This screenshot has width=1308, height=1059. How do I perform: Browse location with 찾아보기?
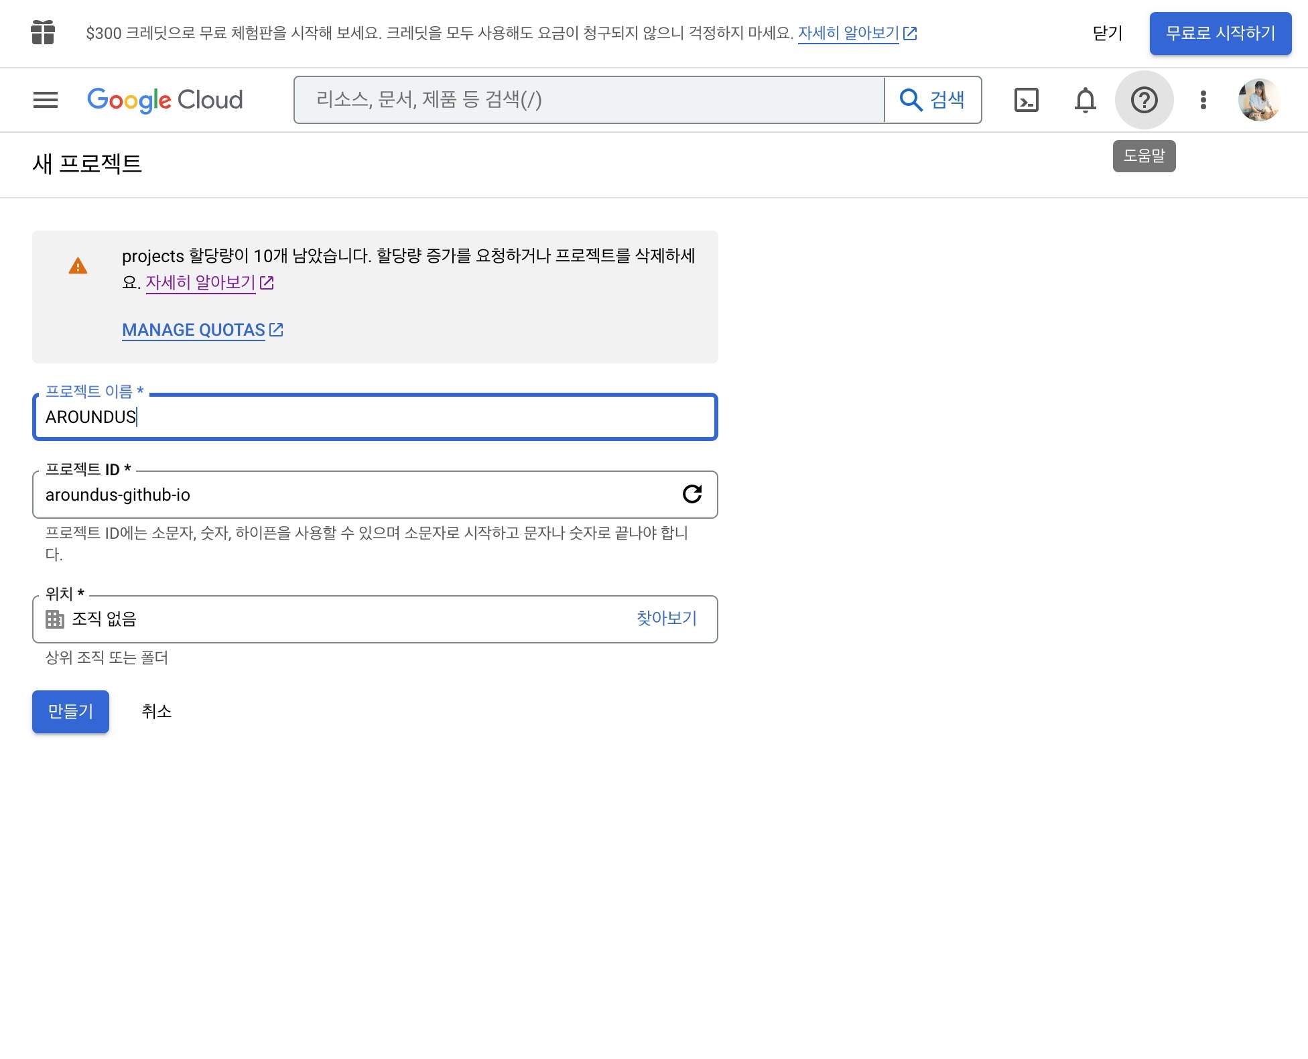click(x=666, y=618)
